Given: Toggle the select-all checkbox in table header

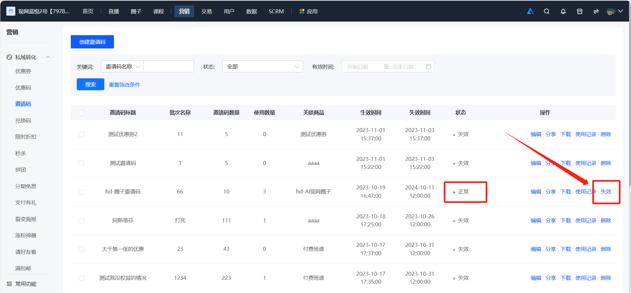Looking at the screenshot, I should coord(81,113).
